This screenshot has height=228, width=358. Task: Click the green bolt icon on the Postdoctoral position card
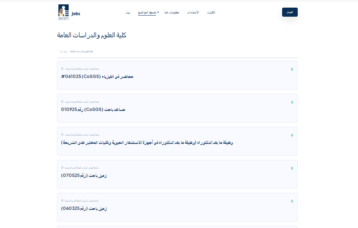[x=292, y=135]
